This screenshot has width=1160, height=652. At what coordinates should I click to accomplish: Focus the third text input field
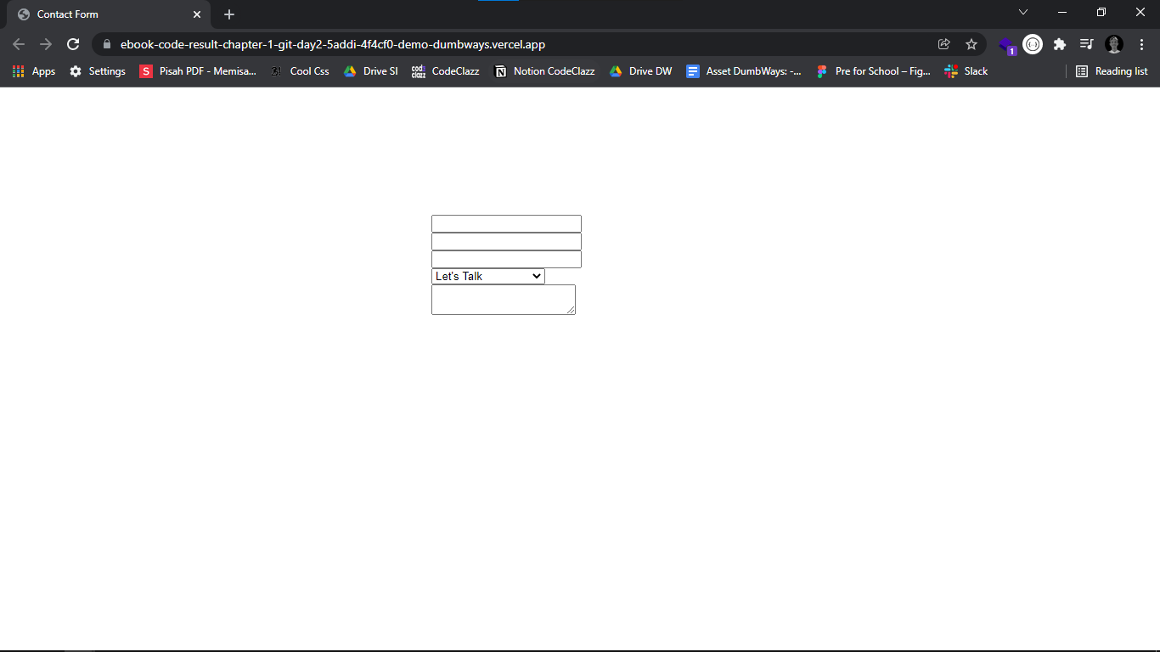coord(506,259)
